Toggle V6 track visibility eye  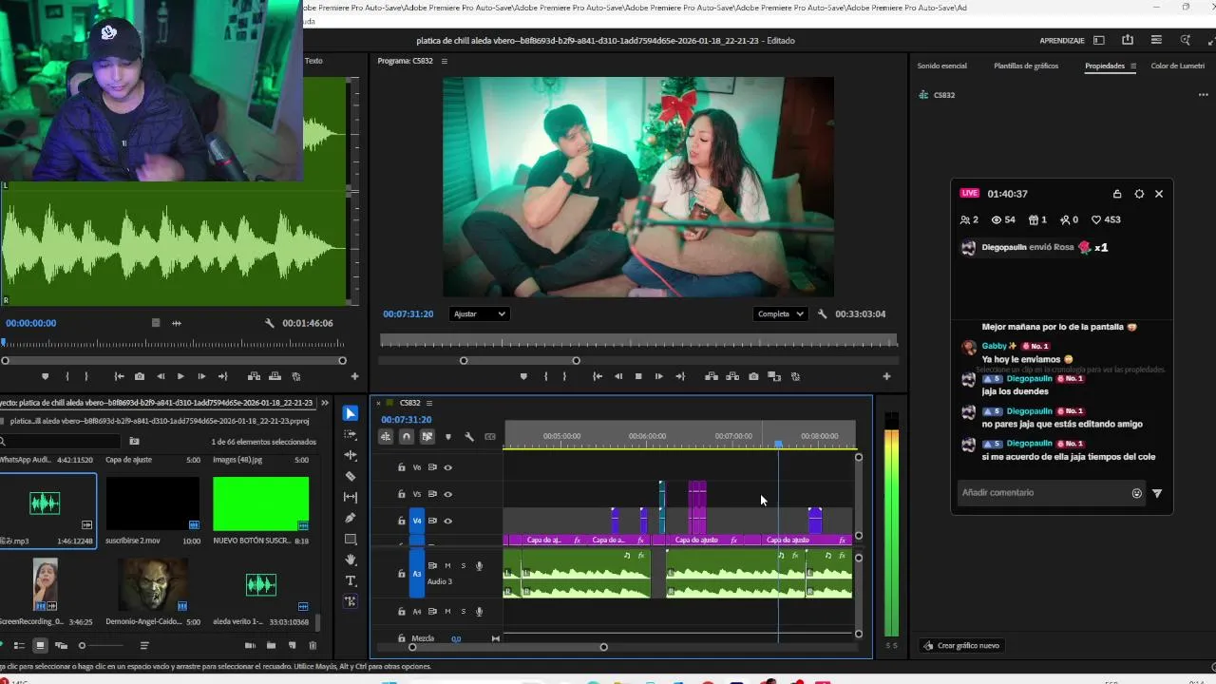click(x=448, y=467)
